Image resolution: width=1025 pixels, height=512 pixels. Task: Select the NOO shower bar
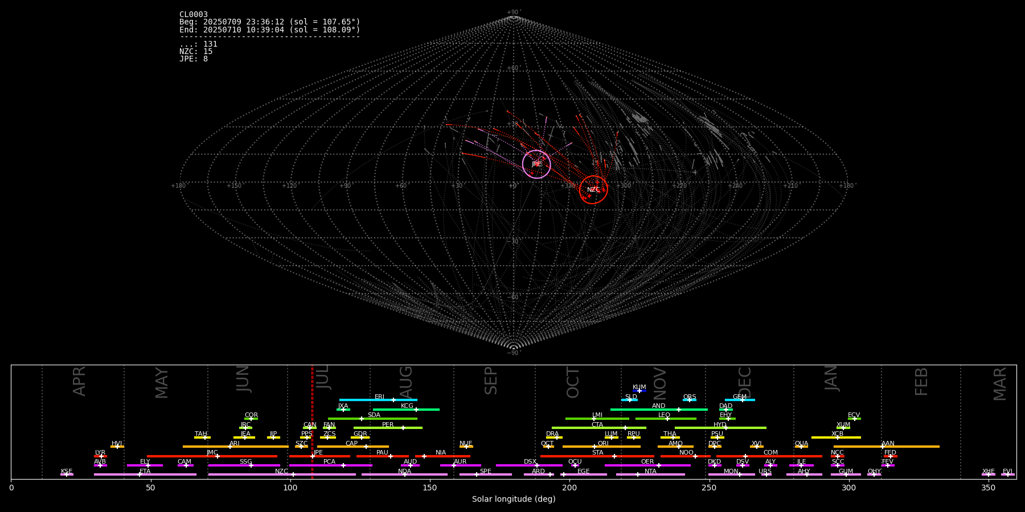point(686,456)
